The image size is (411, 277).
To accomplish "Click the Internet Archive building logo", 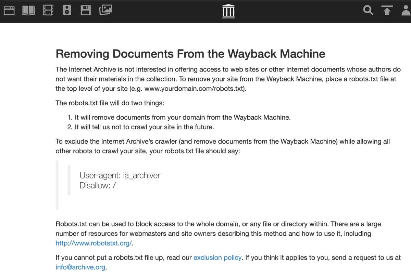I will [228, 11].
